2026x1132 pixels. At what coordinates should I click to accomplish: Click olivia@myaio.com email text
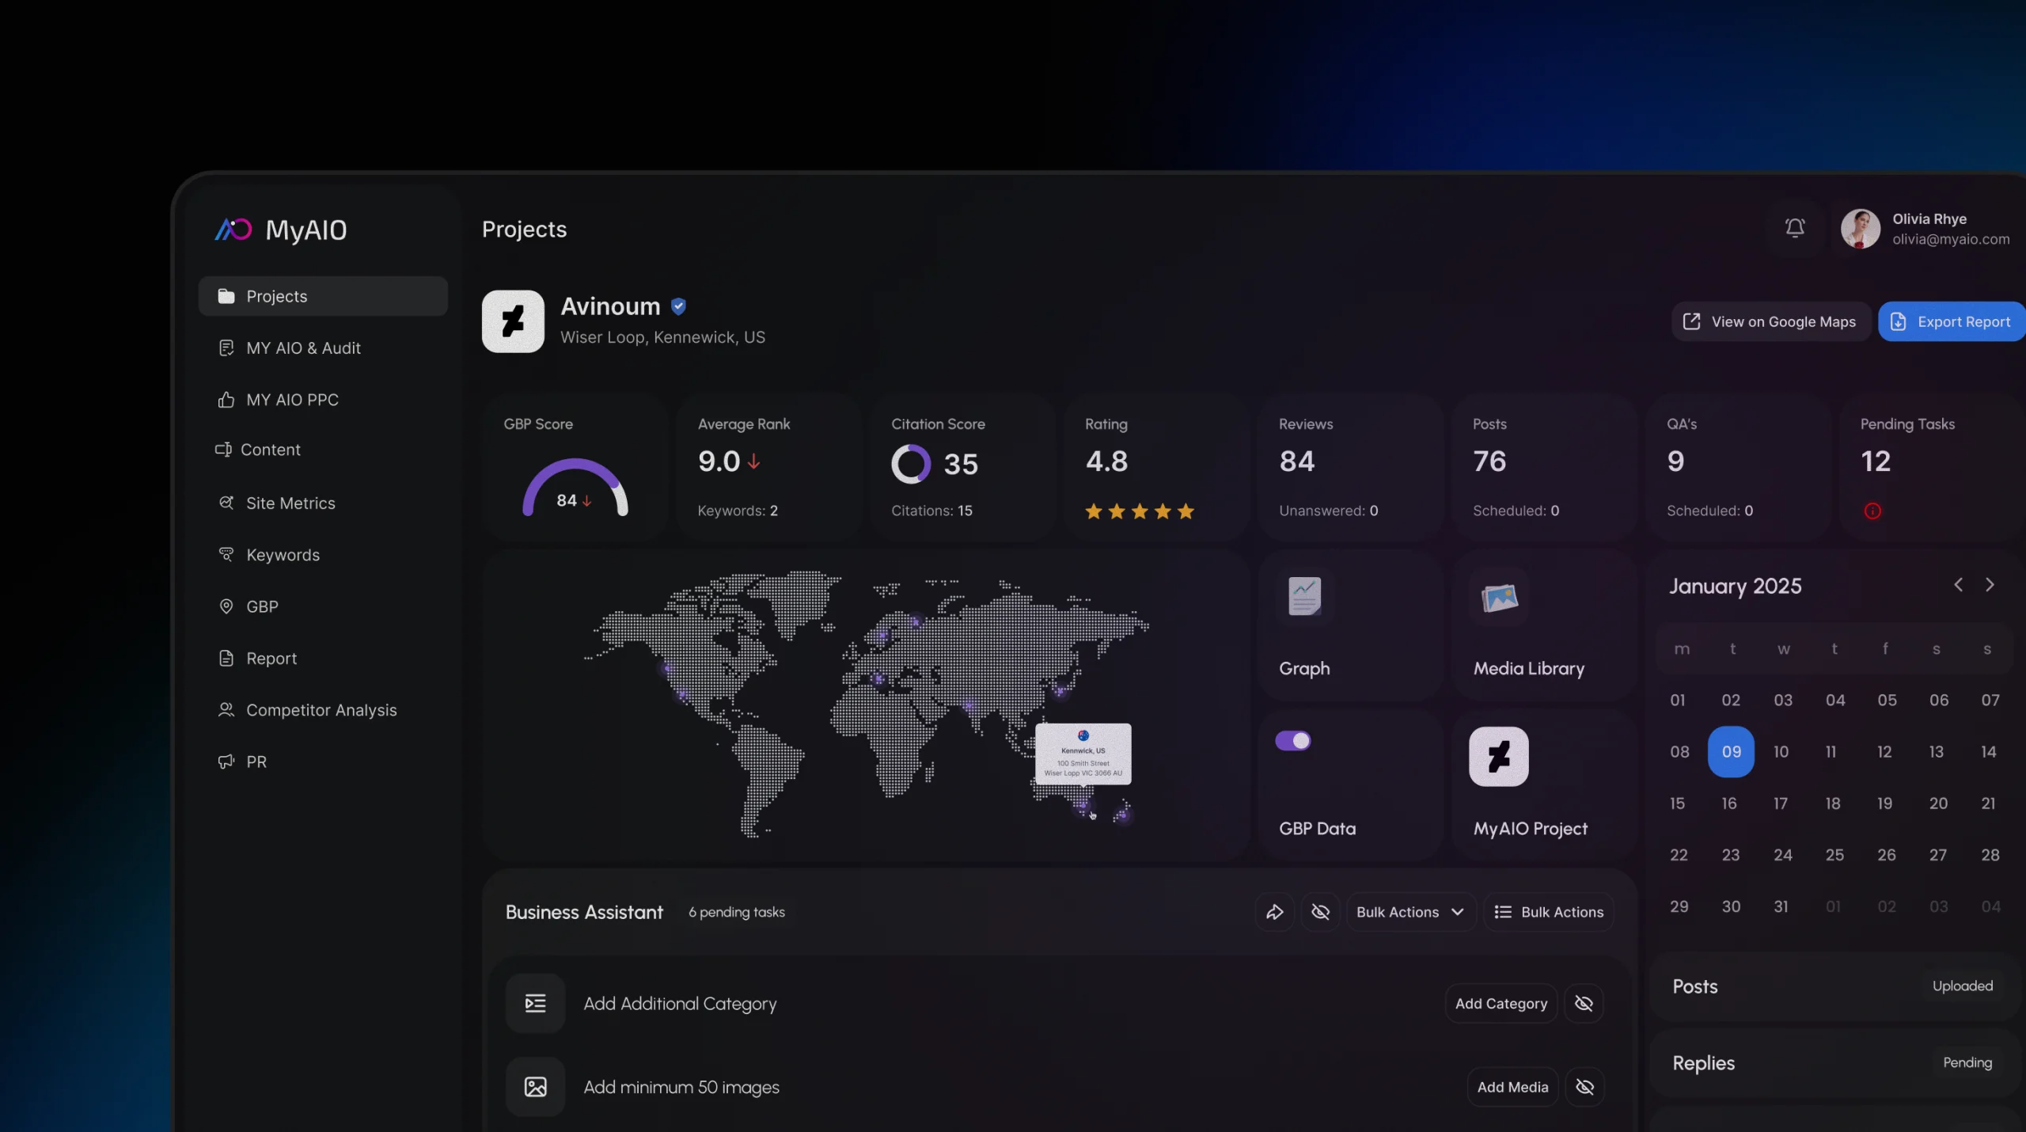click(1951, 239)
